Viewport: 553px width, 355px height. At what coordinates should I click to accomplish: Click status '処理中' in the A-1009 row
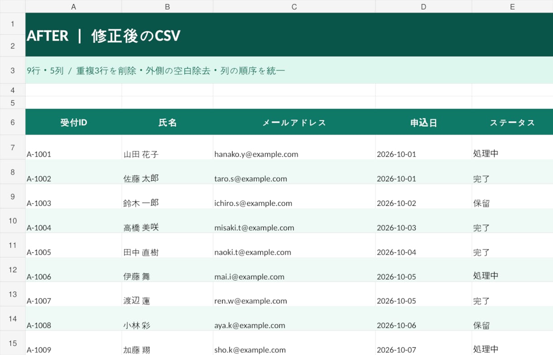point(512,343)
